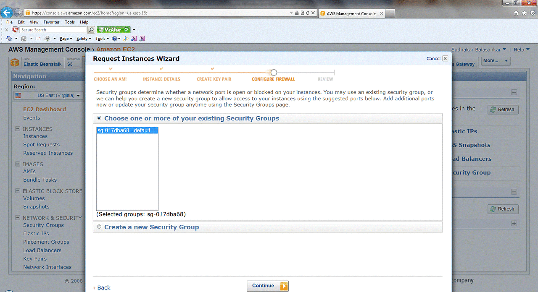538x292 pixels.
Task: Open the Favorites menu
Action: [x=52, y=22]
